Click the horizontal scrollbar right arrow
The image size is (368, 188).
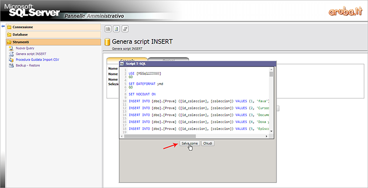pos(267,136)
